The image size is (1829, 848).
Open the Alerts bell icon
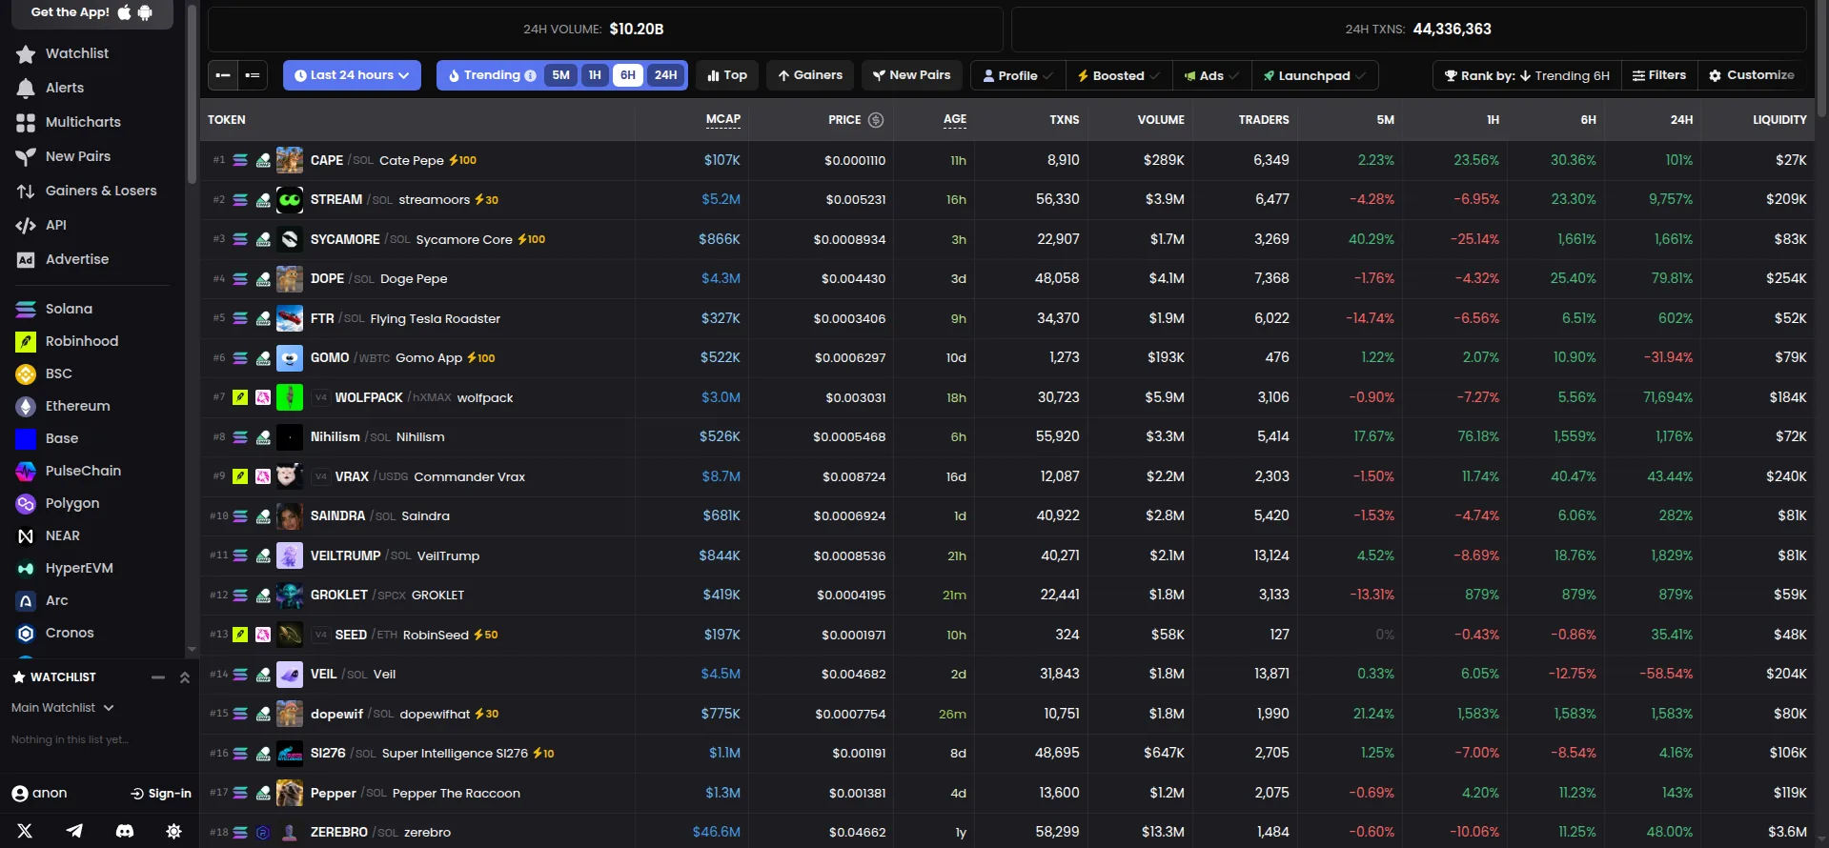coord(26,89)
